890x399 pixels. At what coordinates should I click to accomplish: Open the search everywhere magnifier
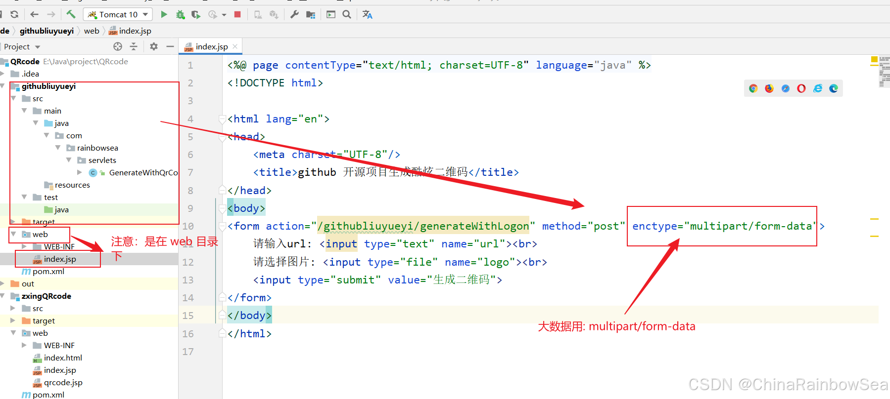coord(347,14)
